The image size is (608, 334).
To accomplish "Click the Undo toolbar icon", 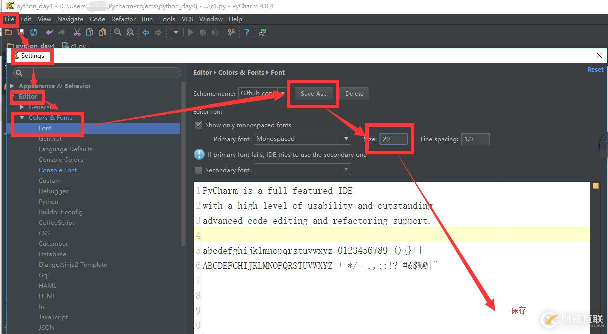I will pos(49,32).
